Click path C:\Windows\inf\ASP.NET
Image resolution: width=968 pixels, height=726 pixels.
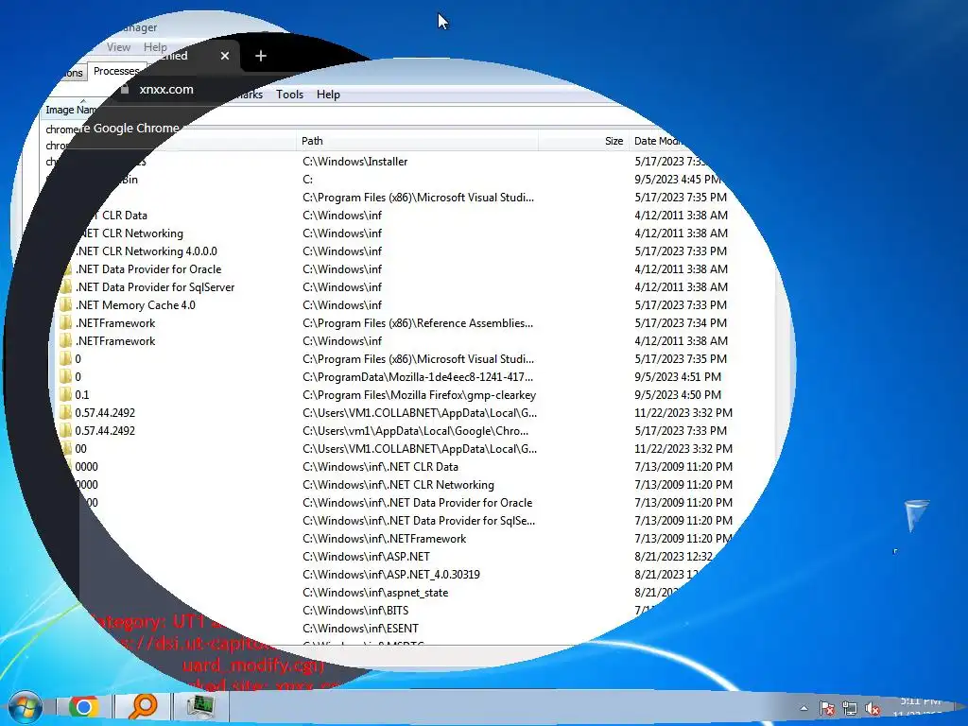pos(366,557)
